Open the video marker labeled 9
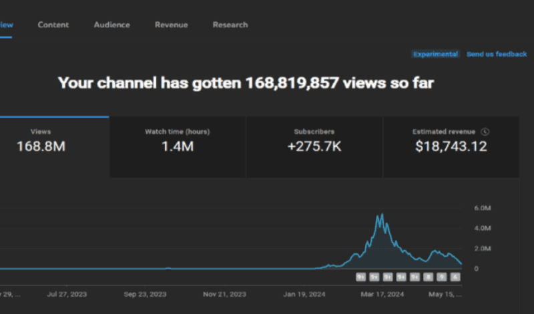The image size is (534, 314). tap(442, 277)
